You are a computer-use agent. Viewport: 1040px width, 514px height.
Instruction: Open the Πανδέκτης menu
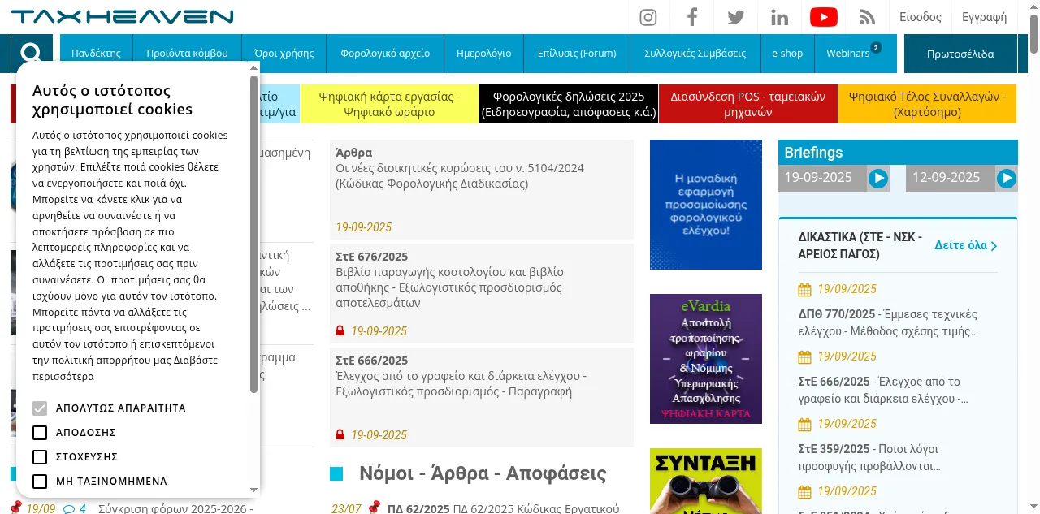tap(96, 54)
